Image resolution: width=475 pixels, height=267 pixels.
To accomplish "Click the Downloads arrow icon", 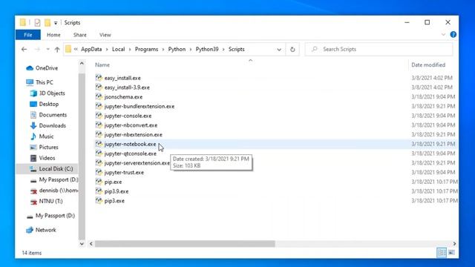I will pos(33,125).
